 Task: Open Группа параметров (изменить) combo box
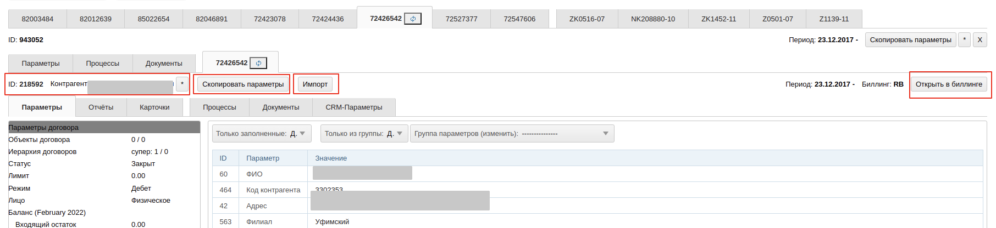pos(512,133)
